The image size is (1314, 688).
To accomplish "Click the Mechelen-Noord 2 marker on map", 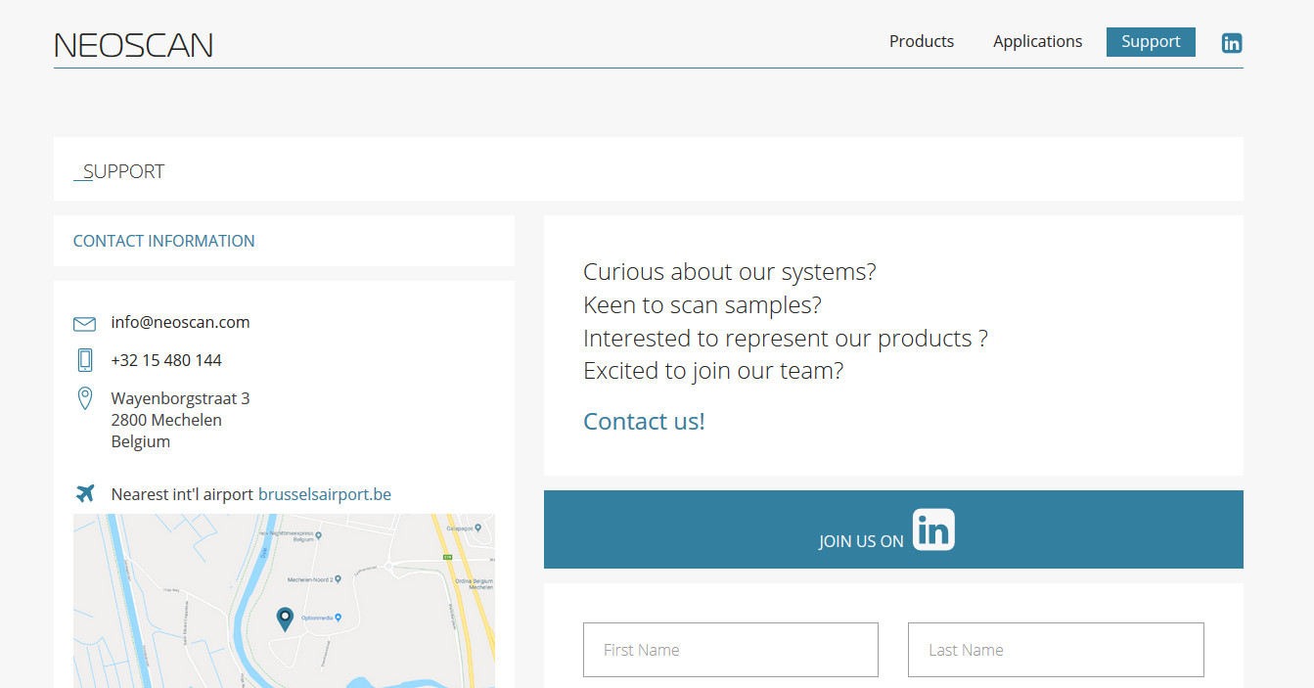I will point(338,579).
